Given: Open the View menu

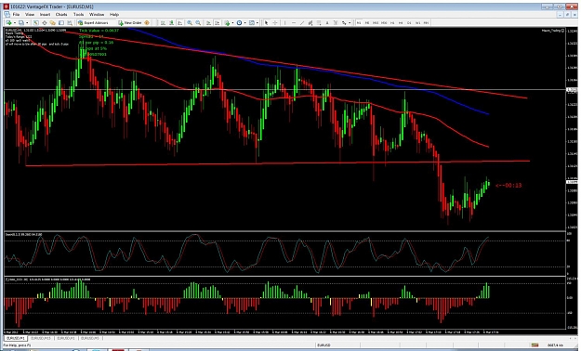Looking at the screenshot, I should 30,15.
